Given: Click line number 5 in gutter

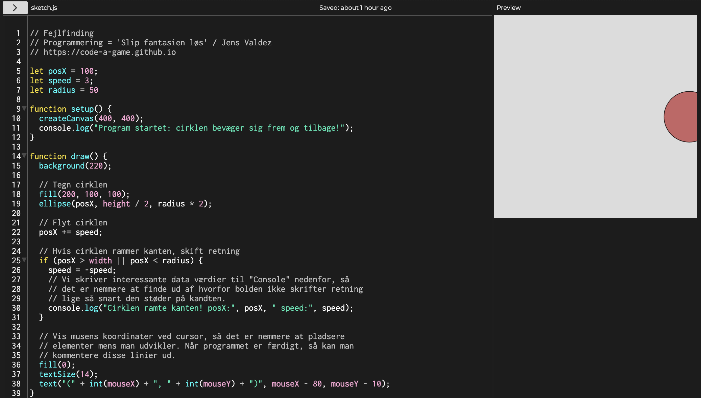Looking at the screenshot, I should (x=18, y=71).
